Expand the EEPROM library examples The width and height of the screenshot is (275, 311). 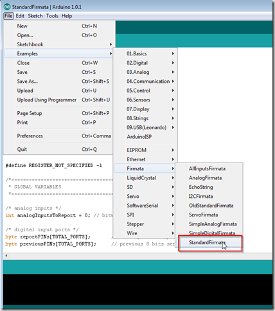click(145, 150)
